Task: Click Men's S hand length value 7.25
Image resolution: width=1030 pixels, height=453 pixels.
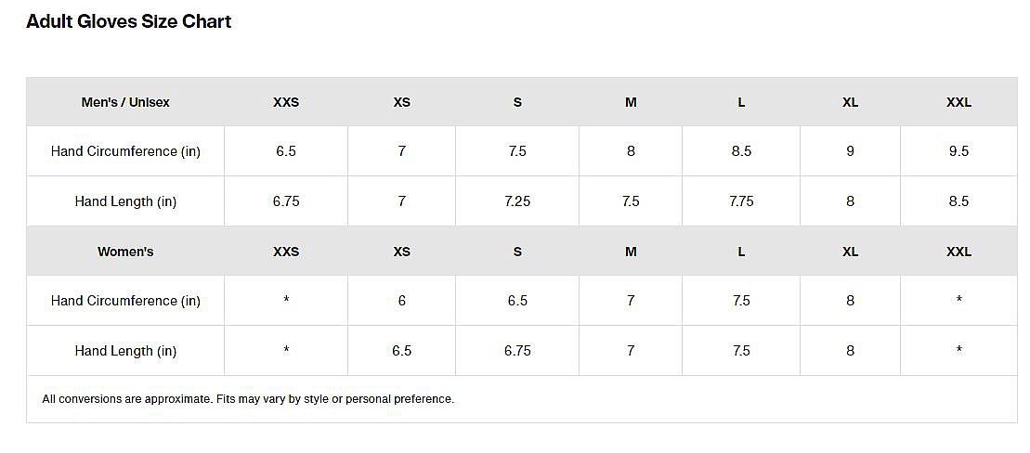Action: point(517,201)
